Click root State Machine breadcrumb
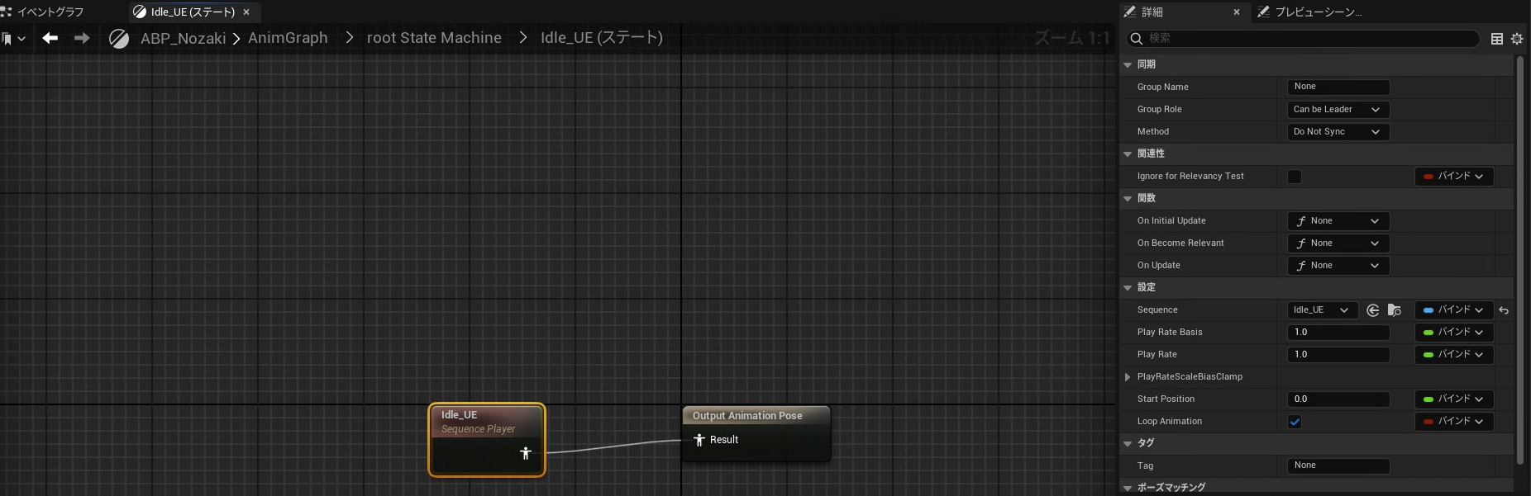 [434, 38]
